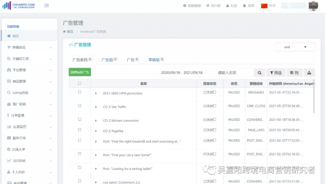
Task: Check the CO-Z Kitchen conversion row checkbox
Action: point(80,119)
